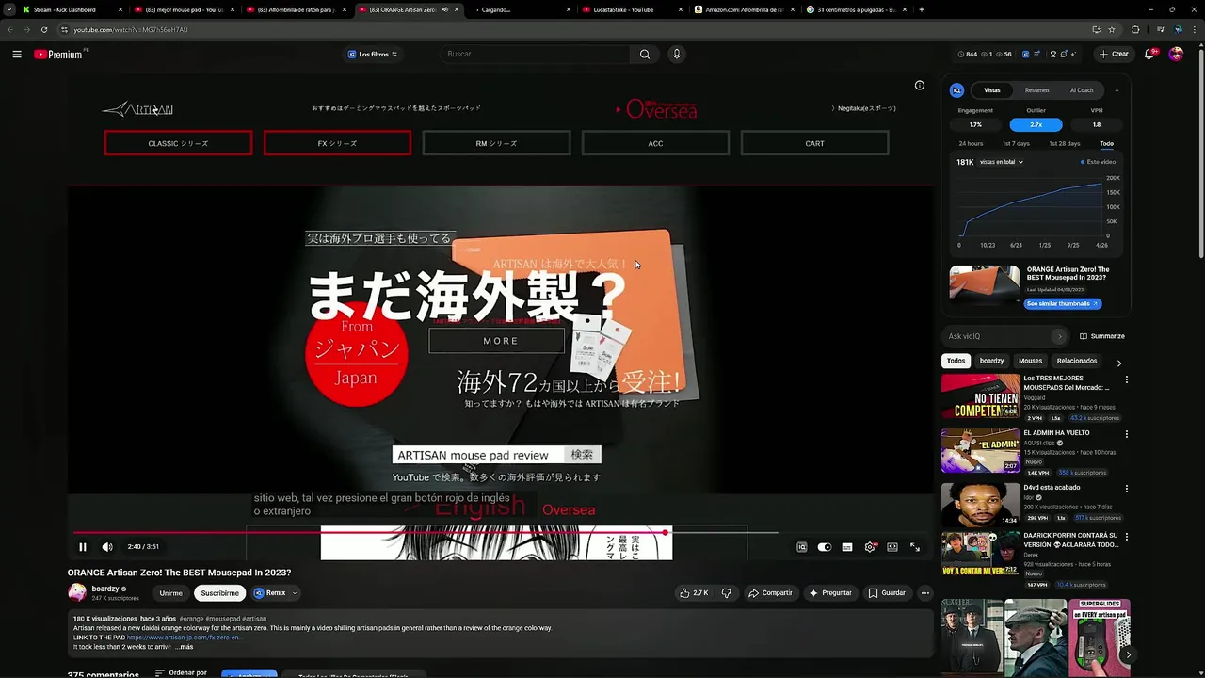Viewport: 1205px width, 678px height.
Task: Toggle autoplay switch in player controls
Action: (825, 547)
